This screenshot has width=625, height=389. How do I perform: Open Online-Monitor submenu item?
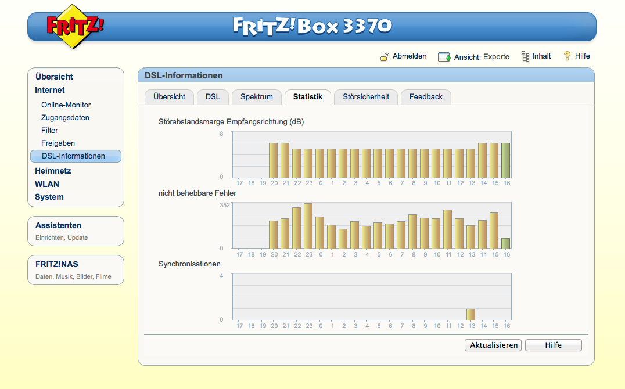(66, 105)
